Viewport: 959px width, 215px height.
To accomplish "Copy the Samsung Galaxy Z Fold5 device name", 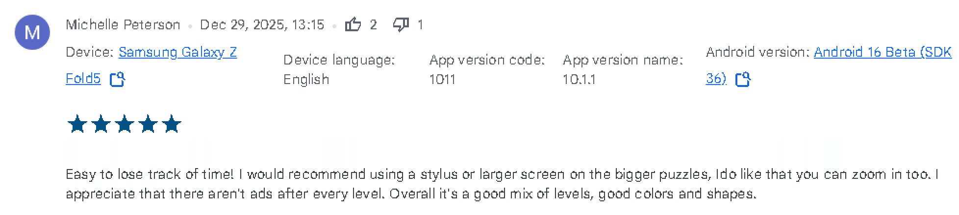I will 117,79.
